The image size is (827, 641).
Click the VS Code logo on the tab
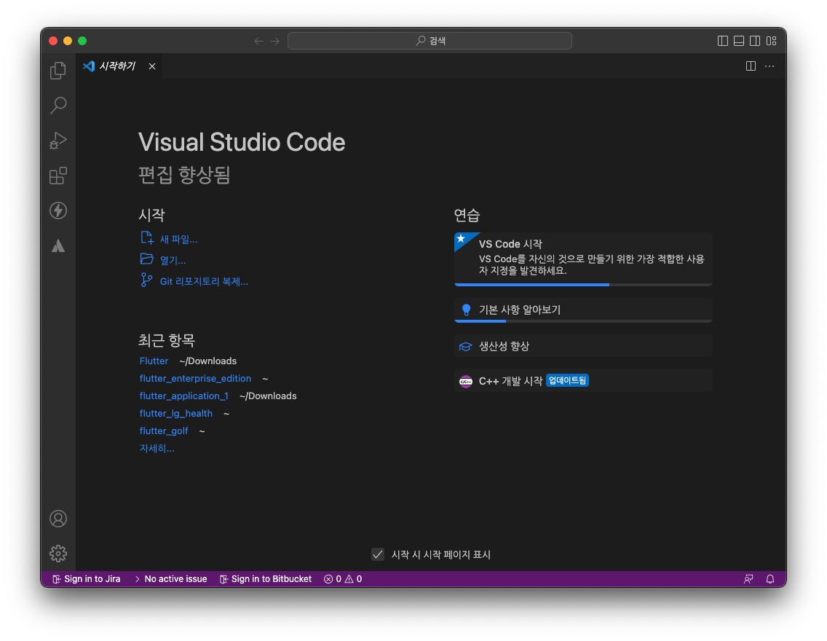pos(89,66)
